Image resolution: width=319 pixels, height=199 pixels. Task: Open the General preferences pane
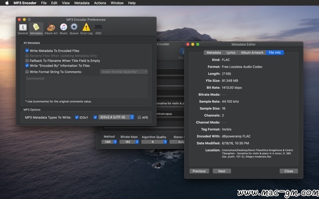[x=23, y=29]
